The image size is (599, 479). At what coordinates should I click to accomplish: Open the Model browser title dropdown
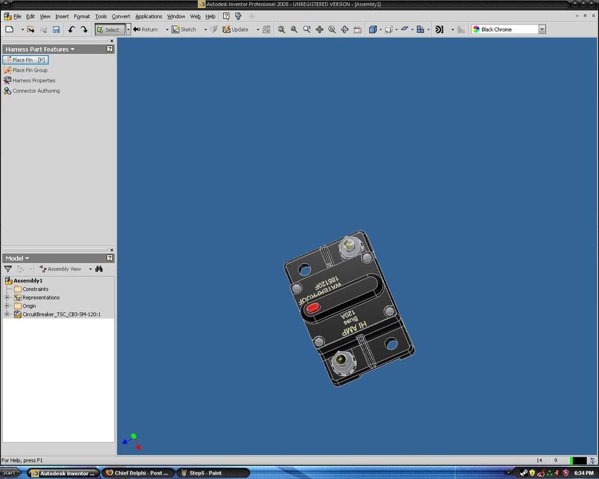click(x=27, y=259)
